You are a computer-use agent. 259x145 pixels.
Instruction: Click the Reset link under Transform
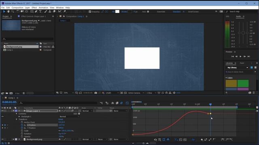pos(61,120)
